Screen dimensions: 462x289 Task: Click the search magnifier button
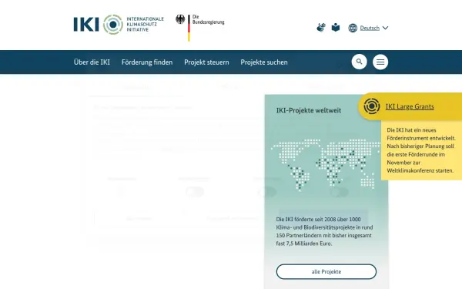pyautogui.click(x=359, y=62)
